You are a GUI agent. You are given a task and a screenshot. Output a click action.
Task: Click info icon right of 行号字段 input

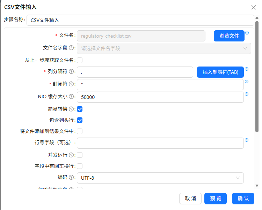point(247,140)
